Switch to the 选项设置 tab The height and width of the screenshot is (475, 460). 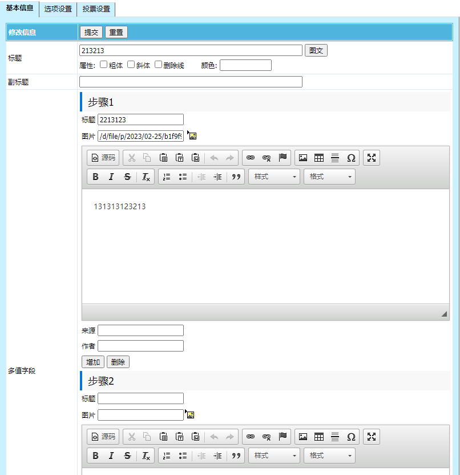(58, 9)
